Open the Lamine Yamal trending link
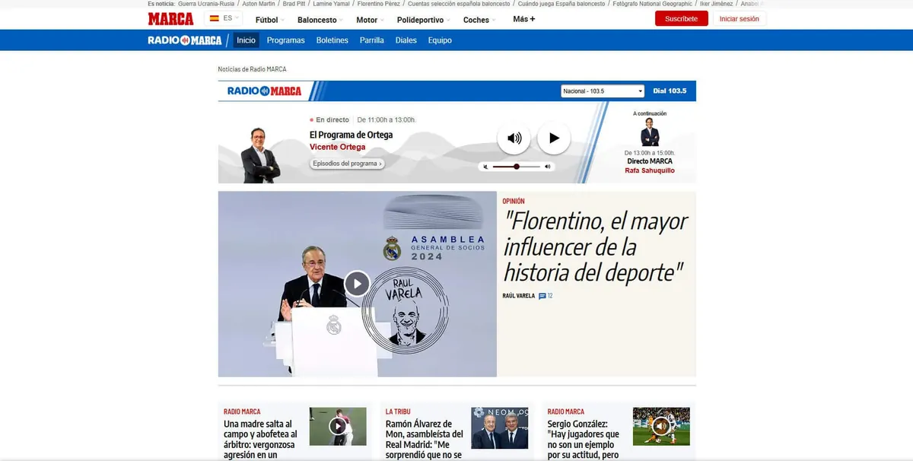The width and height of the screenshot is (913, 461). coord(331,4)
